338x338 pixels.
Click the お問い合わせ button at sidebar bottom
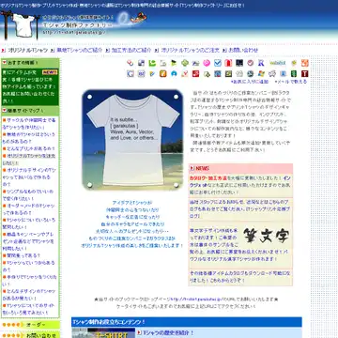click(30, 335)
